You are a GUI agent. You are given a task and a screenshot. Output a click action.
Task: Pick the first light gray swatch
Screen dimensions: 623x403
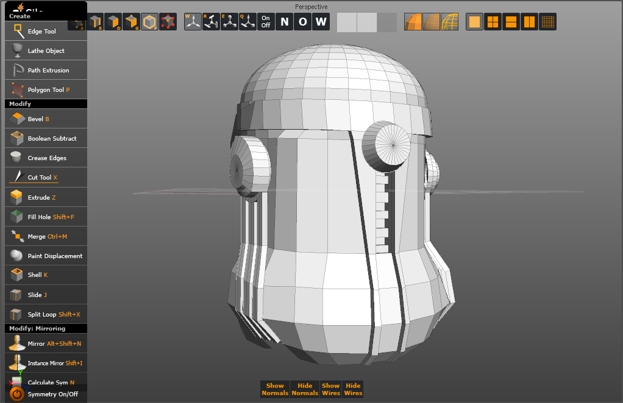coord(347,22)
